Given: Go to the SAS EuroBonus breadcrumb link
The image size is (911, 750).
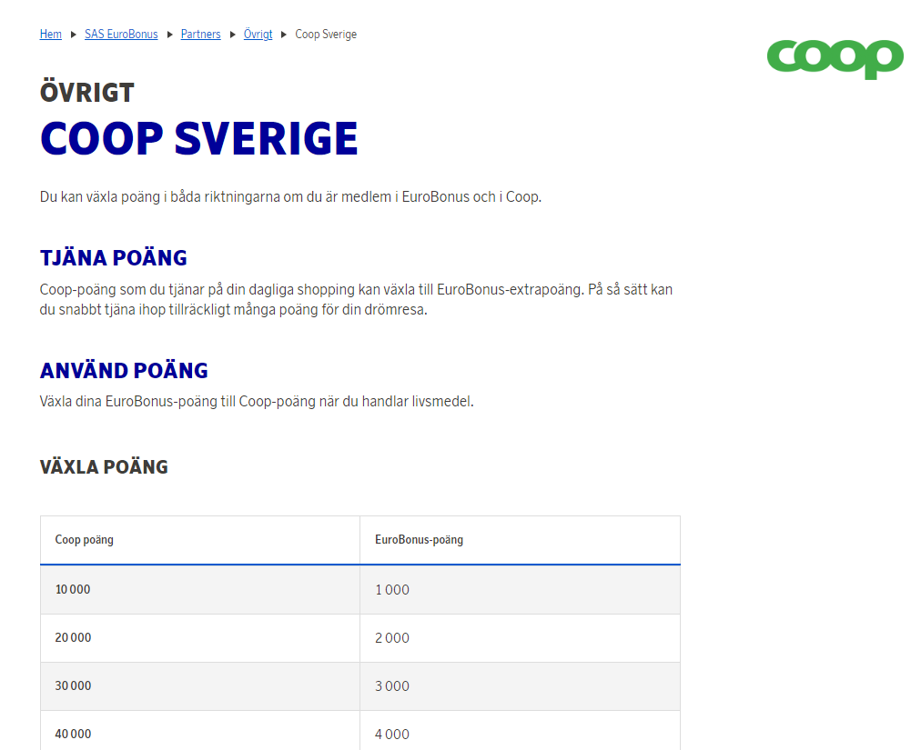Looking at the screenshot, I should point(121,35).
